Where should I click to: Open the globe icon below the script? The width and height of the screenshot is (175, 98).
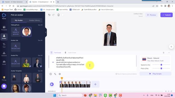point(60,74)
